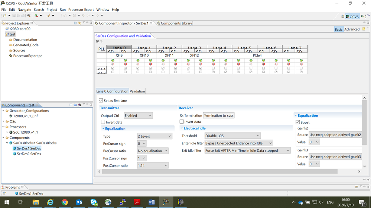The width and height of the screenshot is (371, 208).
Task: Click the yellow note icon beside Advanced
Action: pyautogui.click(x=364, y=29)
